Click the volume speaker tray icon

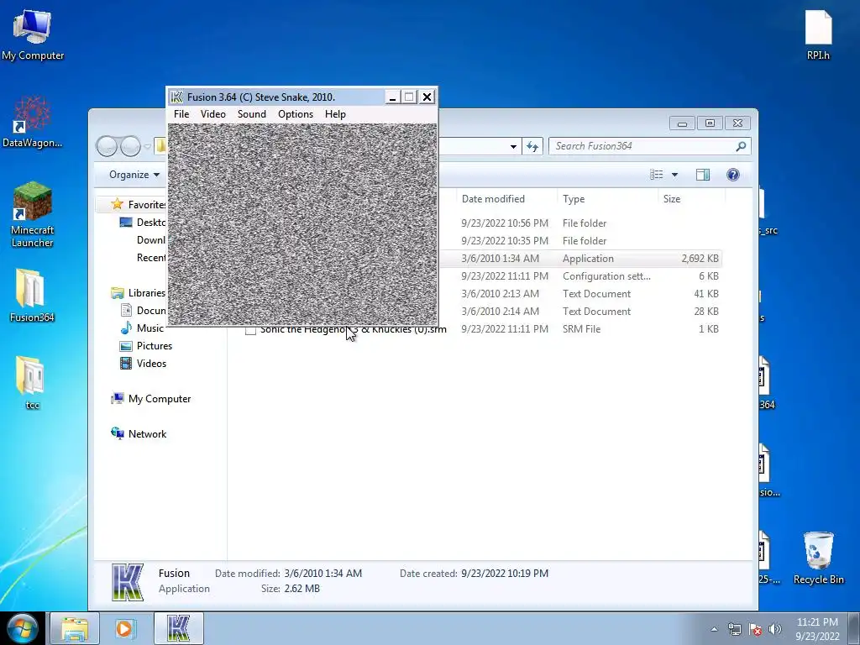774,629
